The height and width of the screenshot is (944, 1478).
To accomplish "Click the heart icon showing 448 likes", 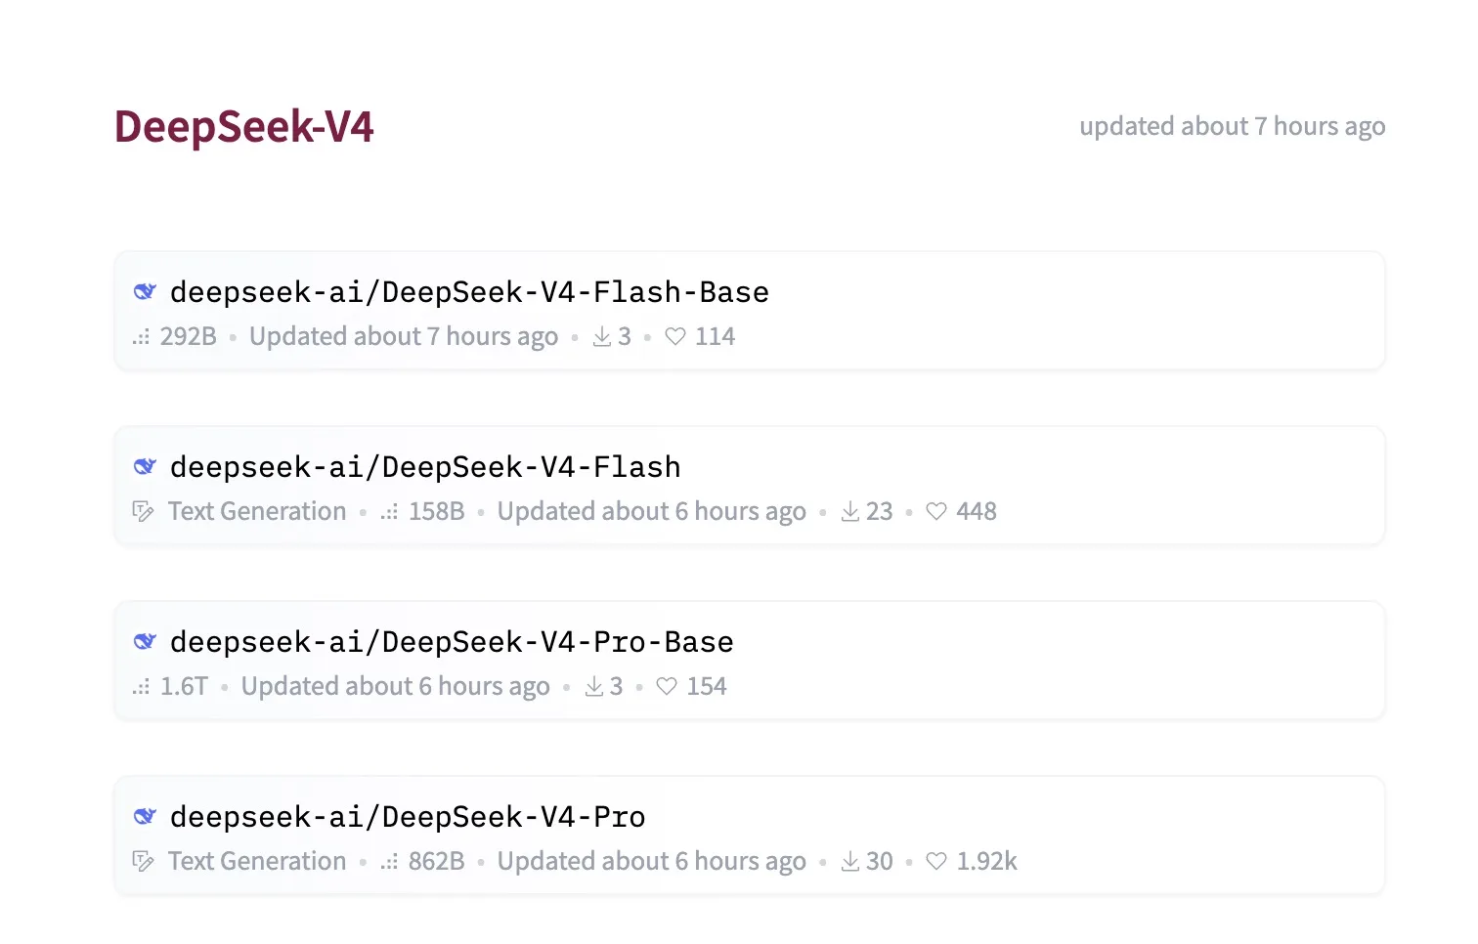I will click(936, 511).
